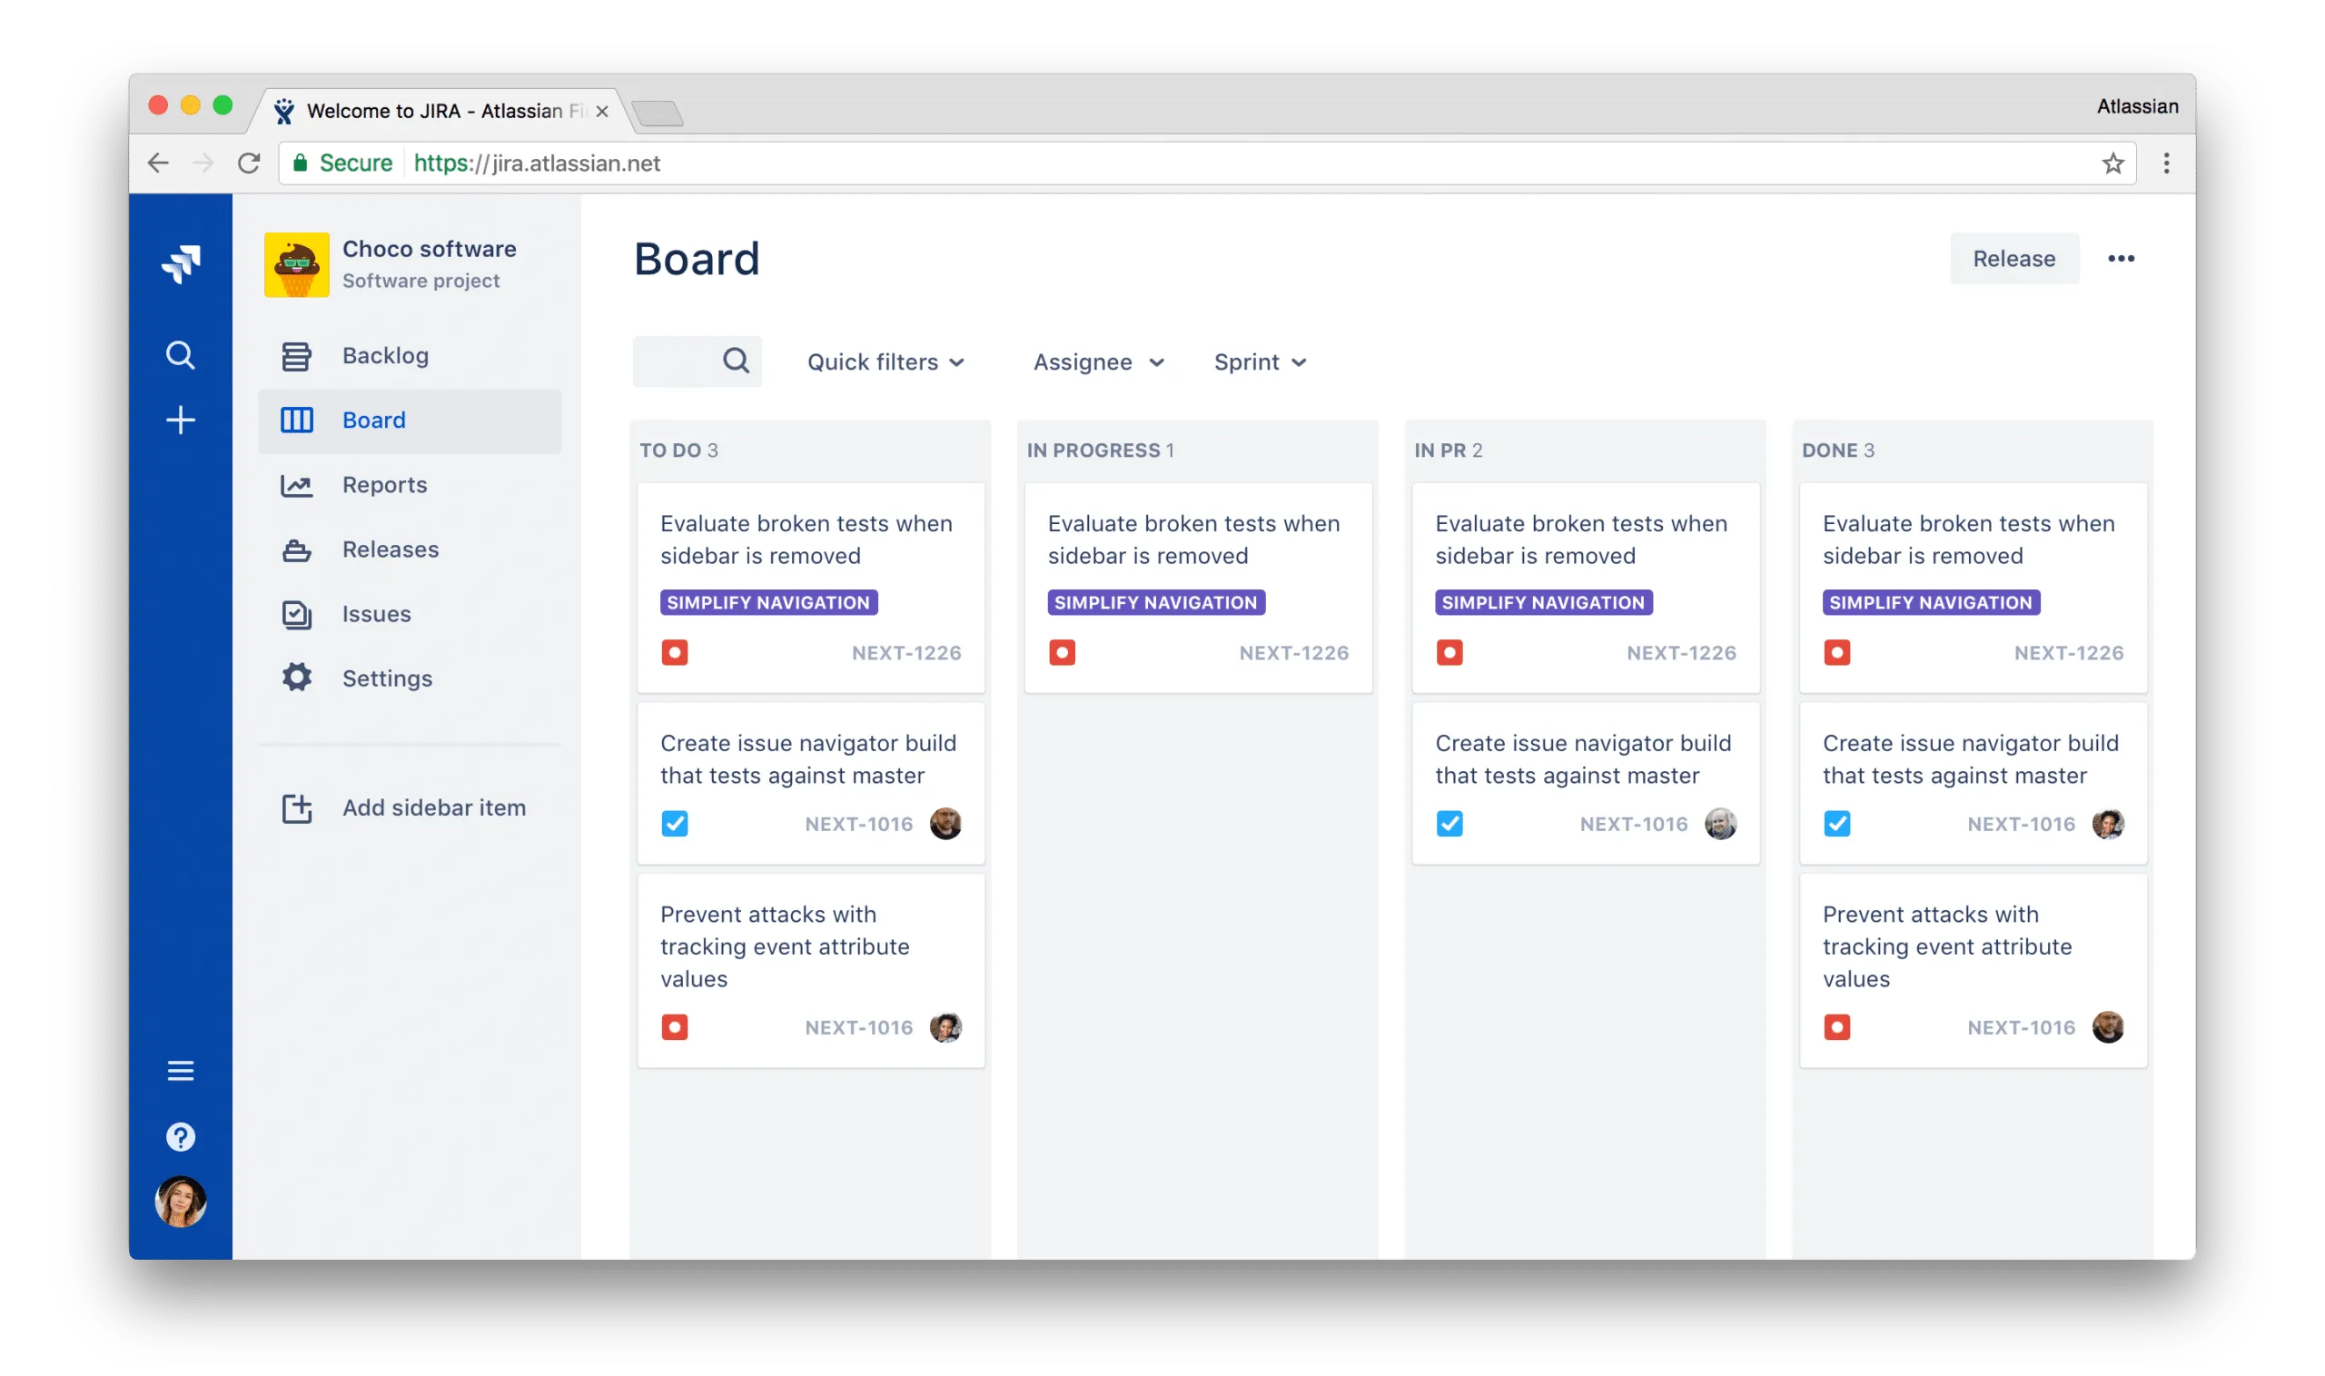Click the three-dot overflow menu button

pos(2119,259)
